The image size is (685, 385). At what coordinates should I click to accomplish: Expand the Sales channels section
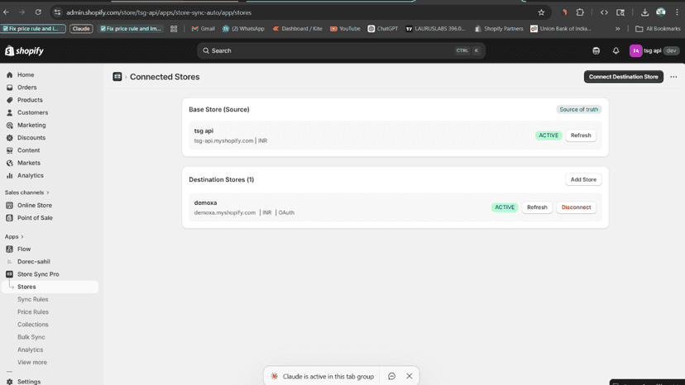(x=26, y=192)
